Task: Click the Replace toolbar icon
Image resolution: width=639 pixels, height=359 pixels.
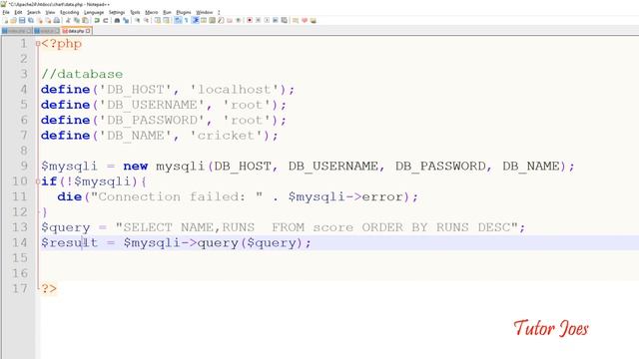Action: tap(126, 20)
